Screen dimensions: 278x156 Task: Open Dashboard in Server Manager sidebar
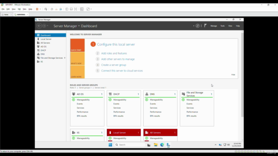(x=50, y=35)
